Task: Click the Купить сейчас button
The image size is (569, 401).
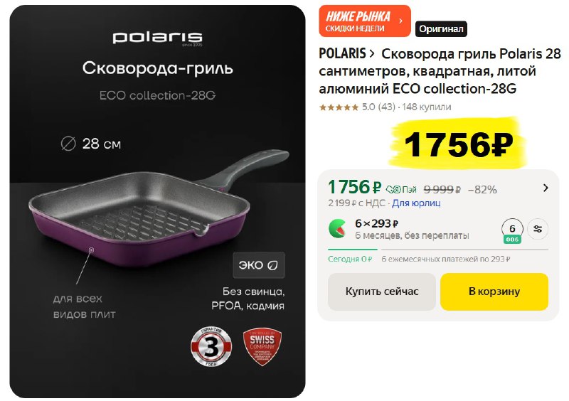Action: (381, 292)
